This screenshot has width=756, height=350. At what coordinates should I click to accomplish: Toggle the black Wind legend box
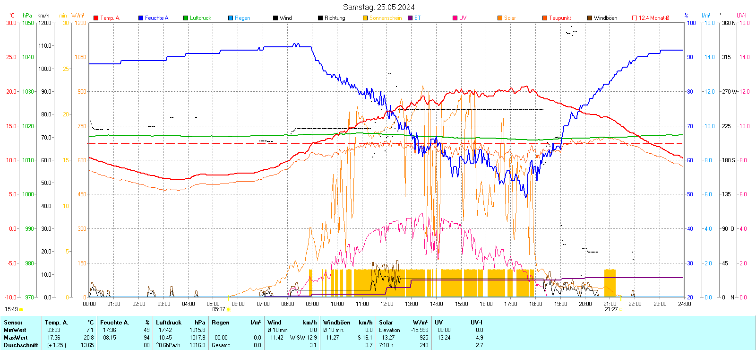(275, 18)
